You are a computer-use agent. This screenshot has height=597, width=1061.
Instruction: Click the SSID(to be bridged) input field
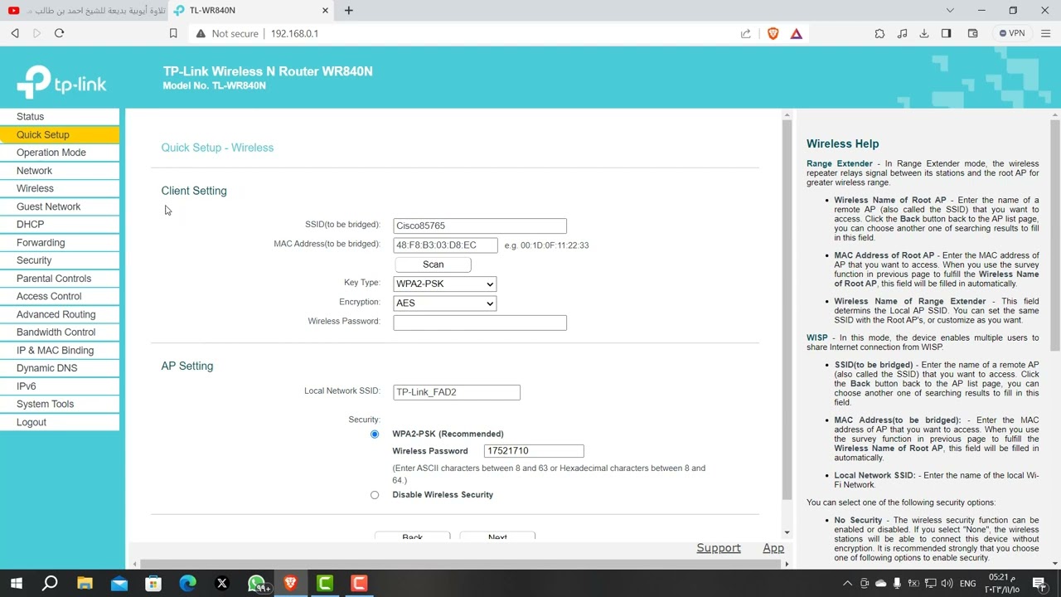(x=480, y=226)
